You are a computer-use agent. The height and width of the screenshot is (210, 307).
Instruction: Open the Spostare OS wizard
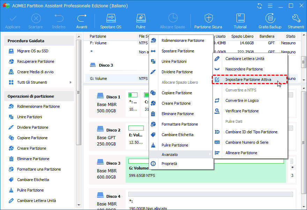111,21
